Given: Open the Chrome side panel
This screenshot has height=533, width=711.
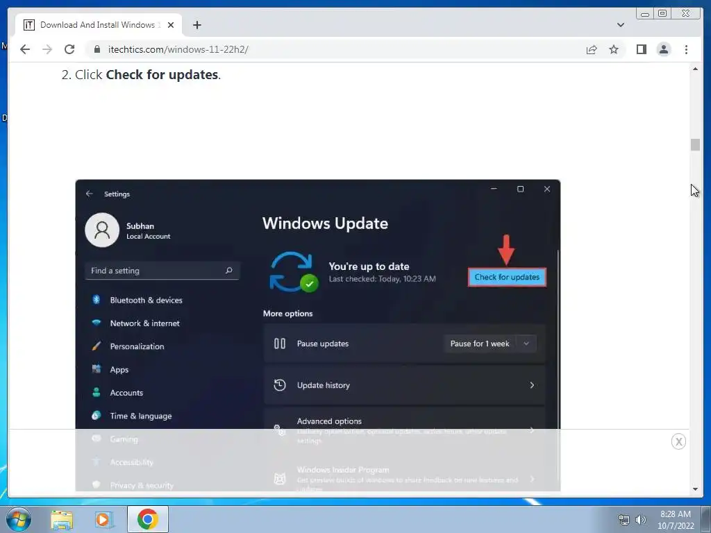Looking at the screenshot, I should [641, 49].
